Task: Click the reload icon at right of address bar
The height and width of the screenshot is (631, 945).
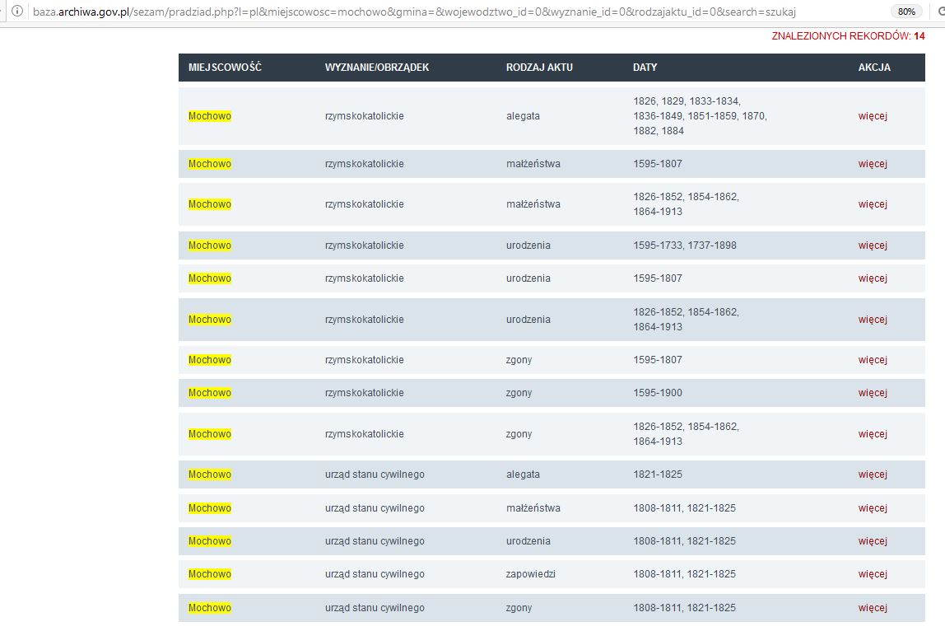Action: pos(941,12)
